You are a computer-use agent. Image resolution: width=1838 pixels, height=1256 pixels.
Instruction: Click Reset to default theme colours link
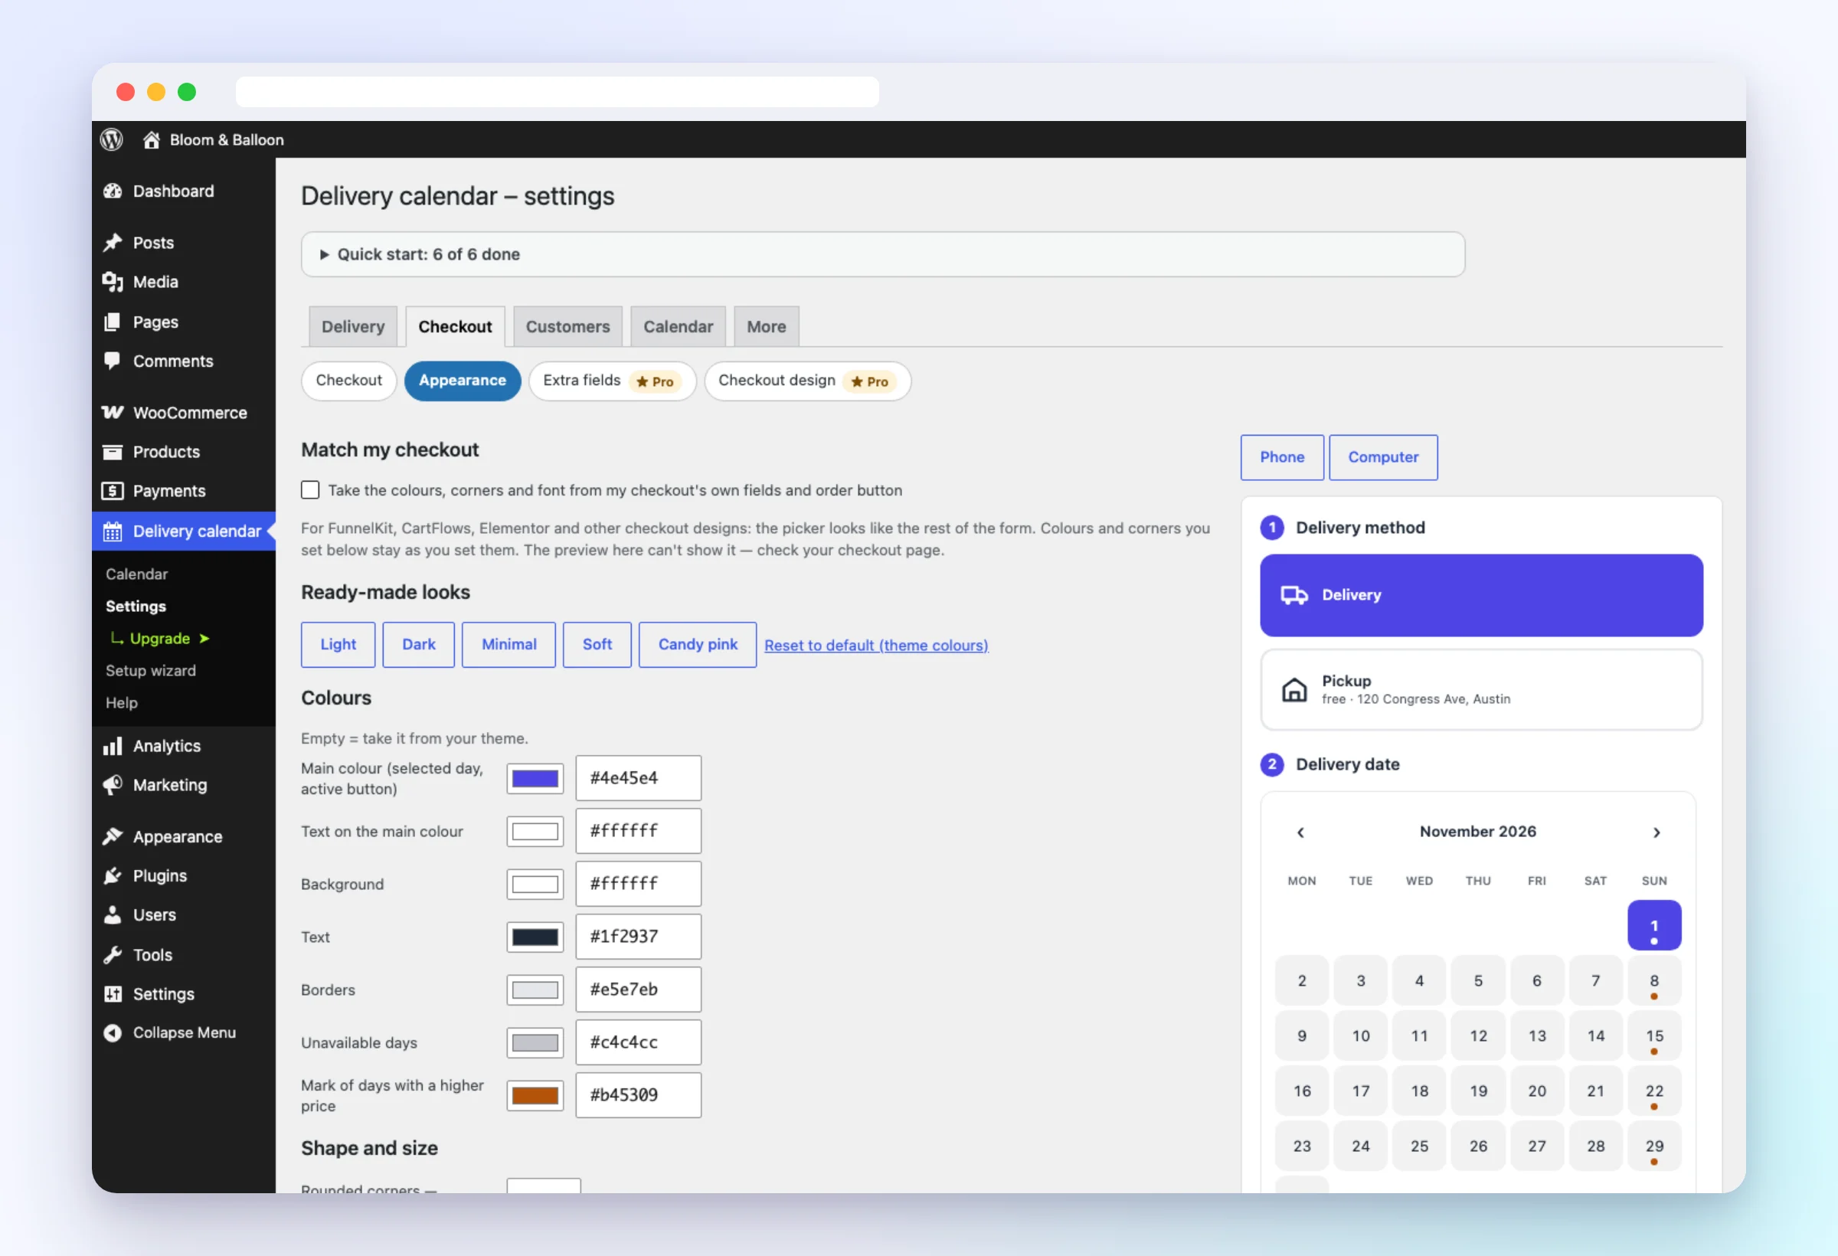coord(876,646)
